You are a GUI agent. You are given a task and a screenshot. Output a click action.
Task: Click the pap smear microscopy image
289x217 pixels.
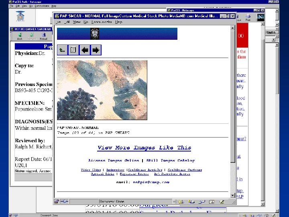tap(102, 90)
